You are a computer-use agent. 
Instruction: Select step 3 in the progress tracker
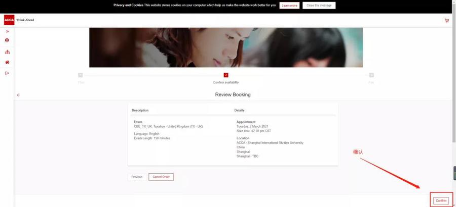click(x=371, y=75)
